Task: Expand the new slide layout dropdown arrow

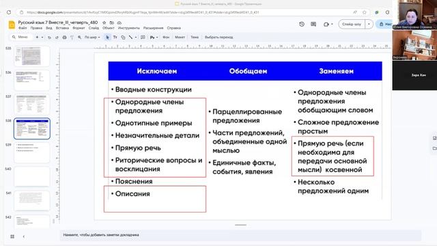Action: coord(42,37)
